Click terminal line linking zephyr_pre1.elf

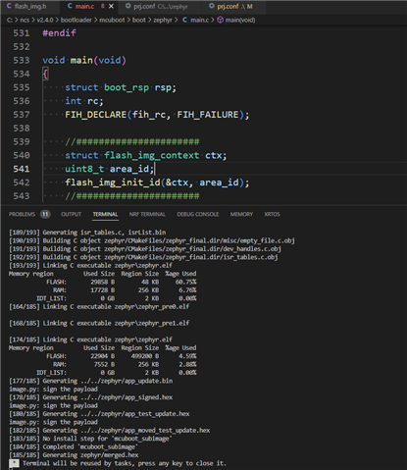[x=99, y=323]
